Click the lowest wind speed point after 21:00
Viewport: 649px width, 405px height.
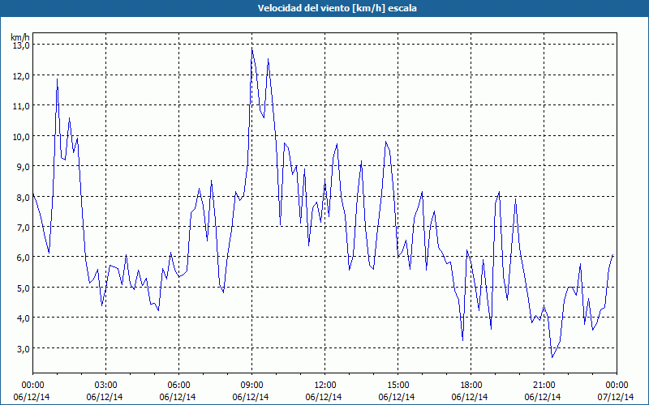(552, 357)
